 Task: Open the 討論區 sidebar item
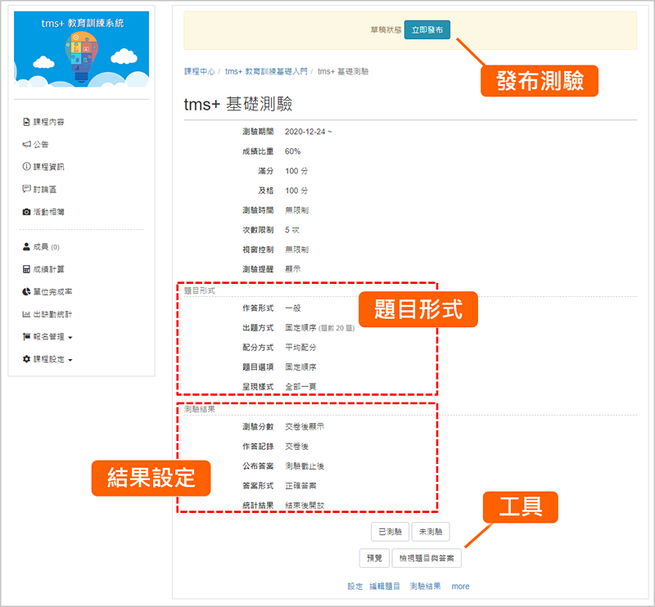click(x=39, y=189)
